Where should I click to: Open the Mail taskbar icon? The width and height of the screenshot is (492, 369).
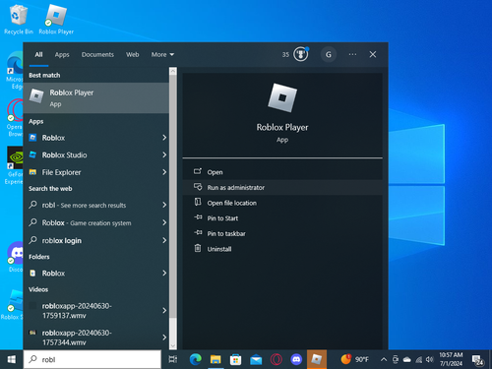[256, 359]
